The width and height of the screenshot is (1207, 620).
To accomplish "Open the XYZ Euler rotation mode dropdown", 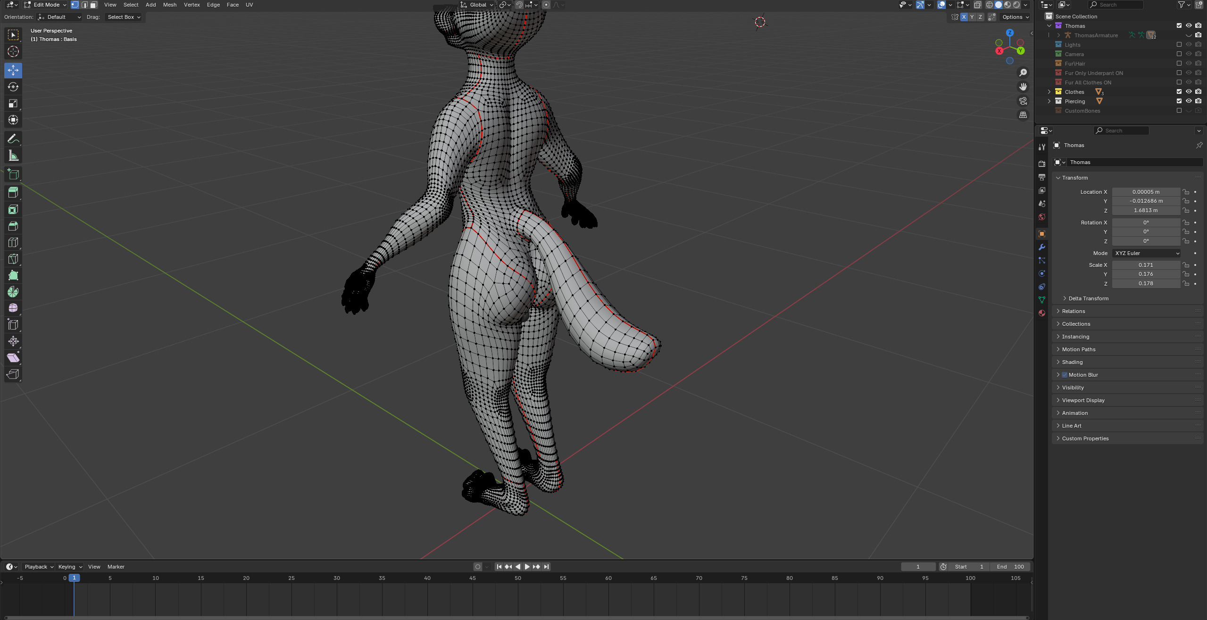I will click(x=1146, y=253).
